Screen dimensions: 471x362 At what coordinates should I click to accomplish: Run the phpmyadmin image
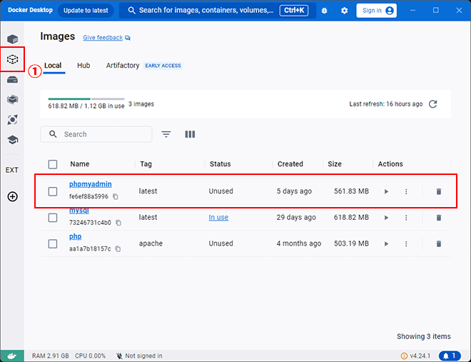386,191
